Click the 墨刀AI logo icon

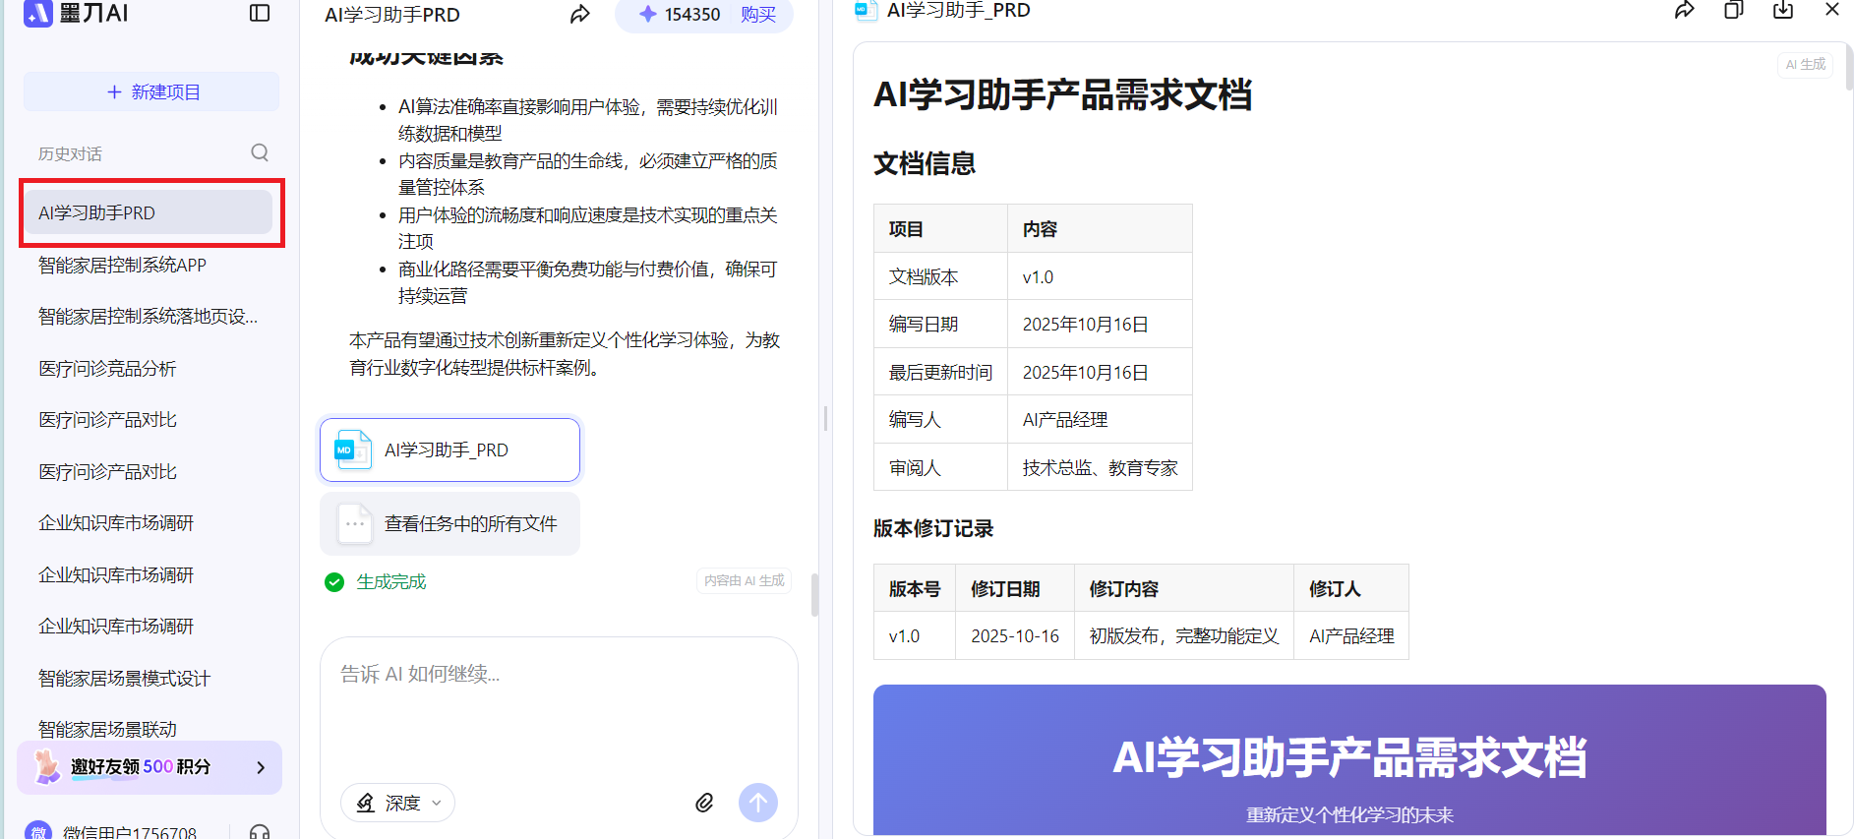point(37,13)
